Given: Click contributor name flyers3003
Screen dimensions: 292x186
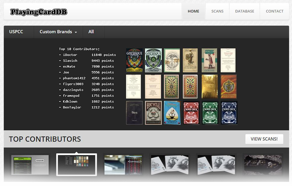Looking at the screenshot, I should (x=73, y=84).
